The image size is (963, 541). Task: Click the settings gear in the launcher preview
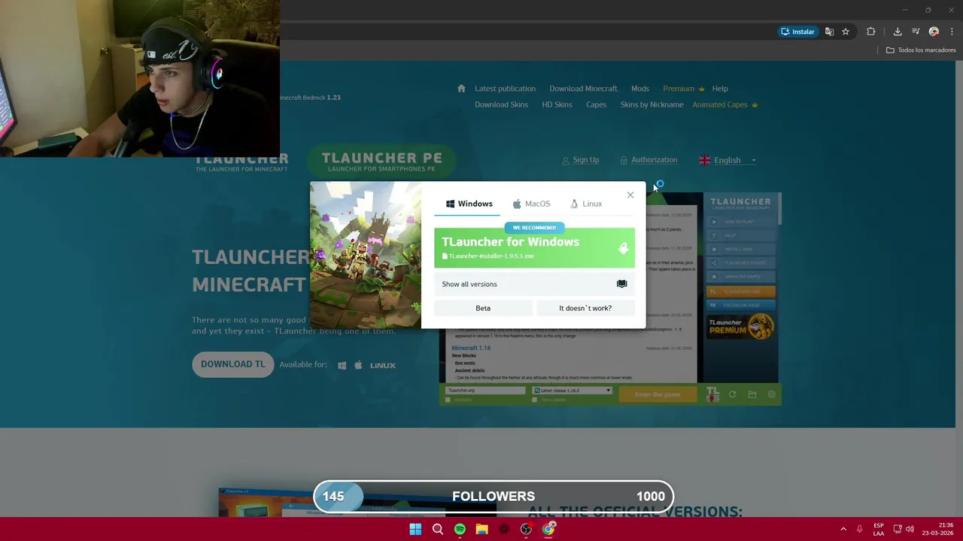click(771, 394)
